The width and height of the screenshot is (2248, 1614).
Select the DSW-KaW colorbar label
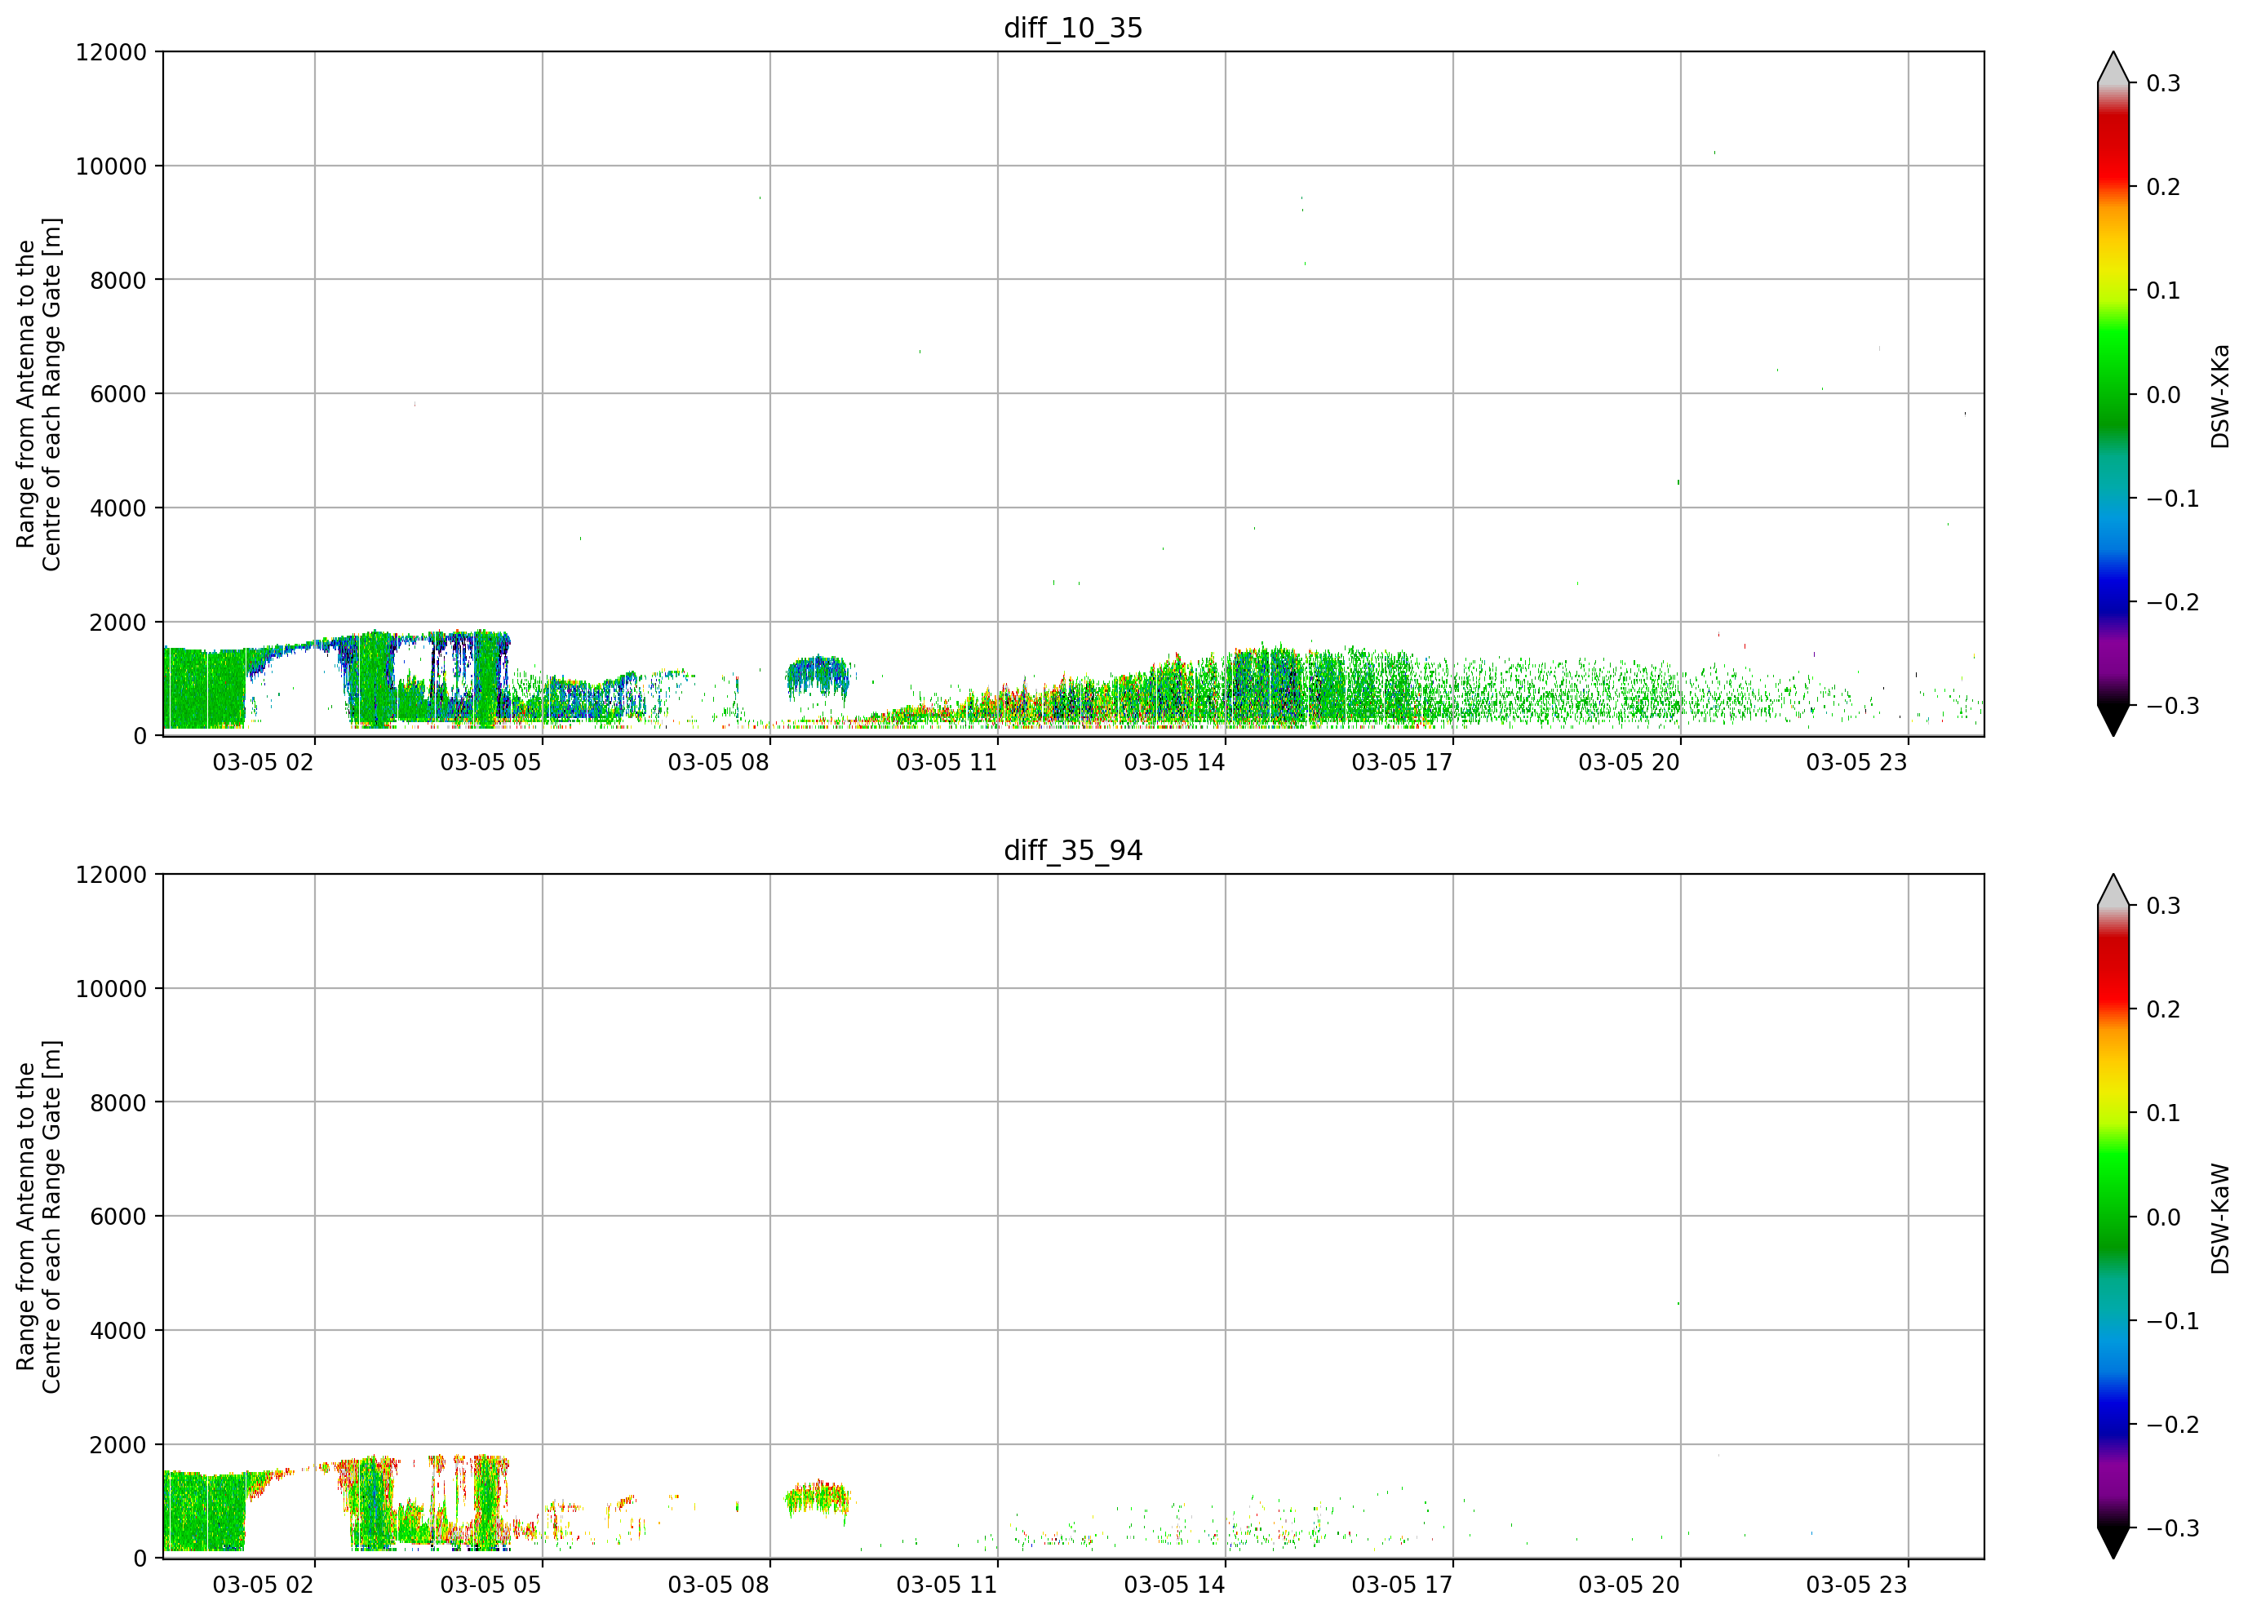pos(2219,1218)
